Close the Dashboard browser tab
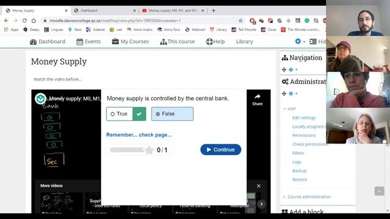 pyautogui.click(x=134, y=11)
